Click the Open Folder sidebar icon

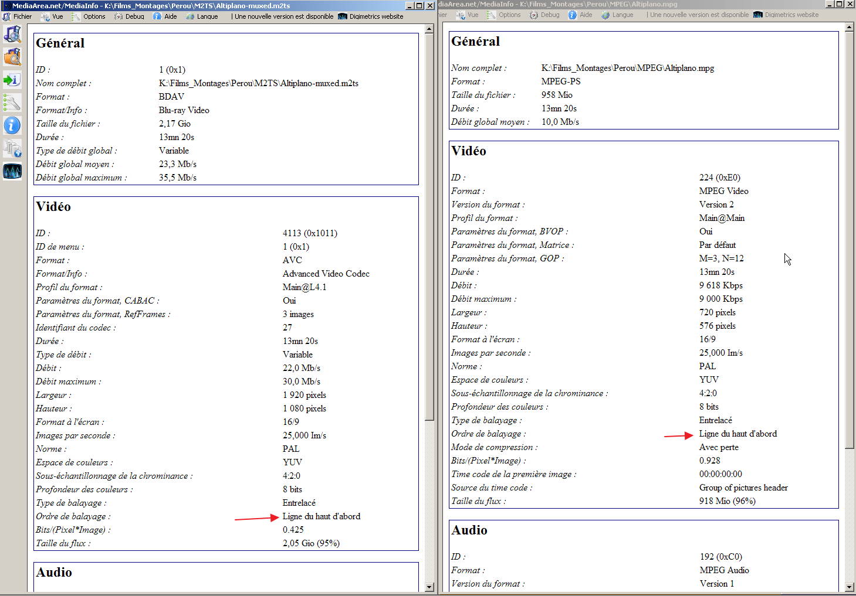[12, 57]
